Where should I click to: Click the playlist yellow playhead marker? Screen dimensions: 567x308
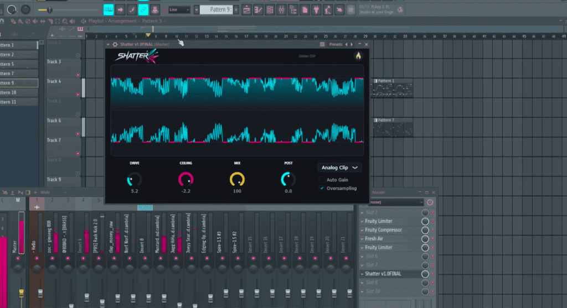click(148, 35)
